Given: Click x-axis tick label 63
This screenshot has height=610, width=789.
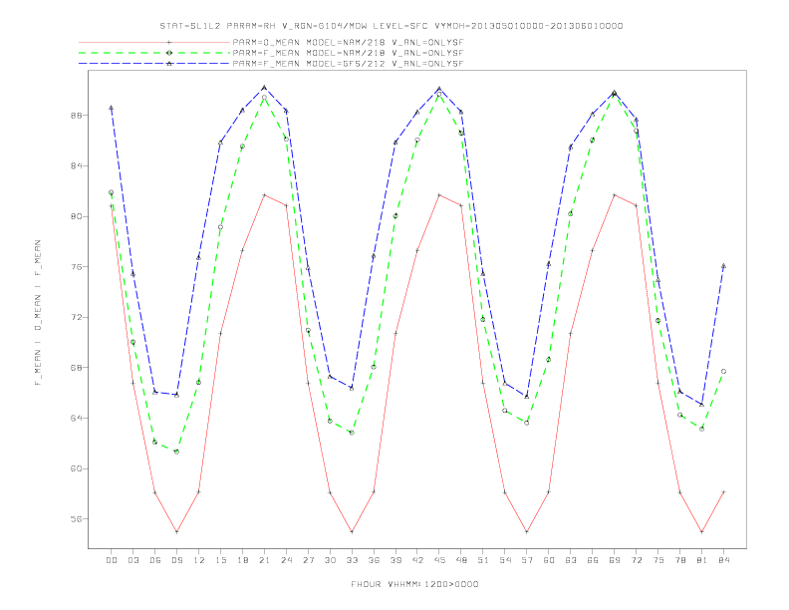Looking at the screenshot, I should pyautogui.click(x=571, y=560).
